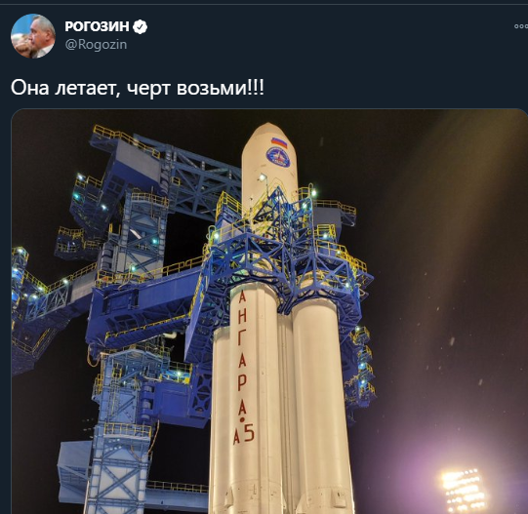This screenshot has width=528, height=514.
Task: Click the word "Она" starting the tweet
Action: tap(30, 88)
